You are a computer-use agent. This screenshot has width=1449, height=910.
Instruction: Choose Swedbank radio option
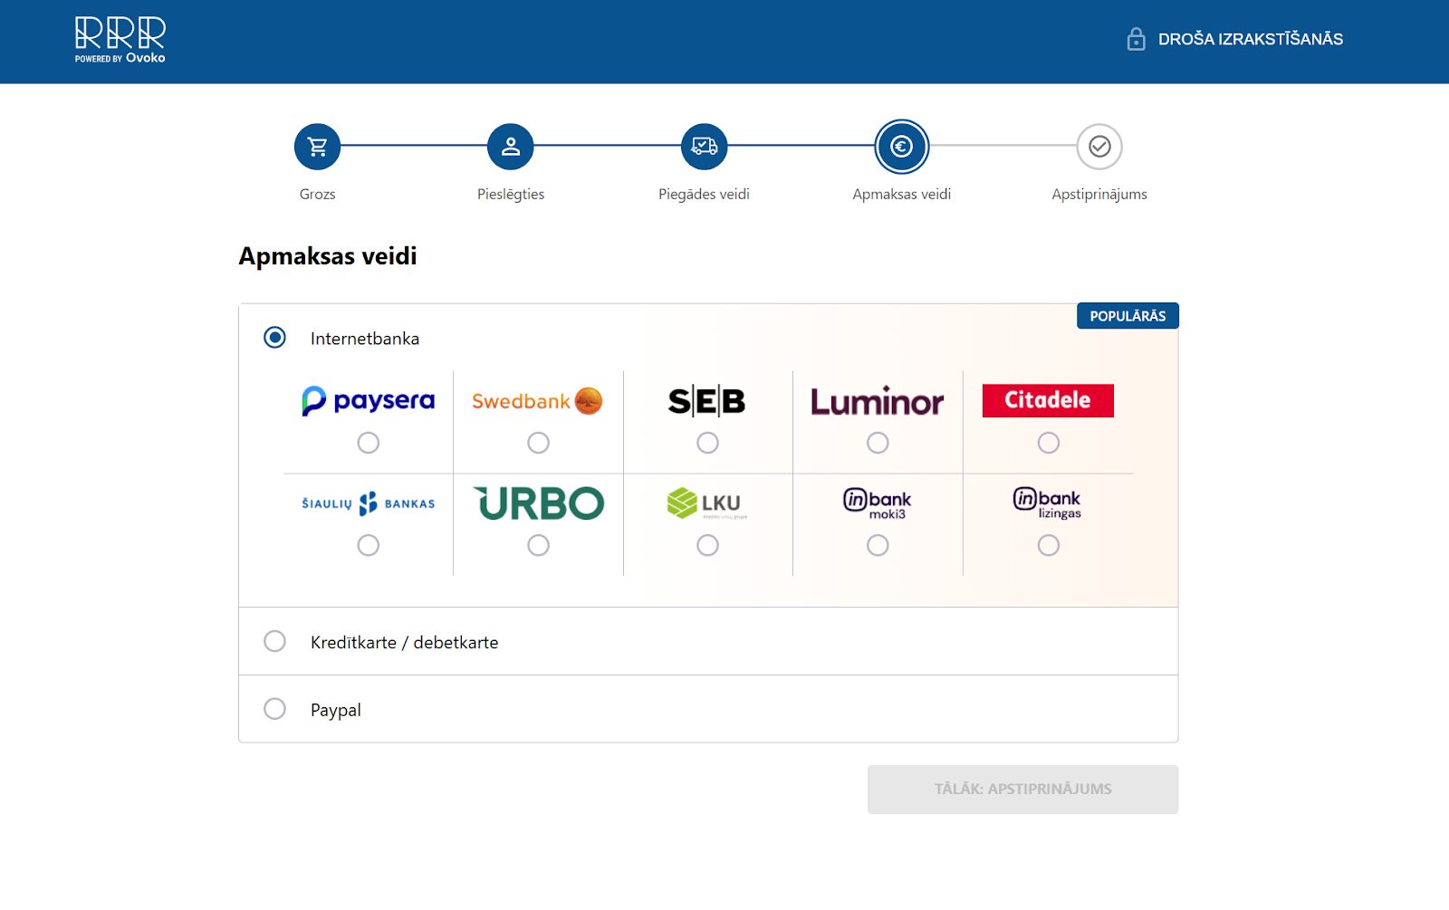pyautogui.click(x=538, y=443)
